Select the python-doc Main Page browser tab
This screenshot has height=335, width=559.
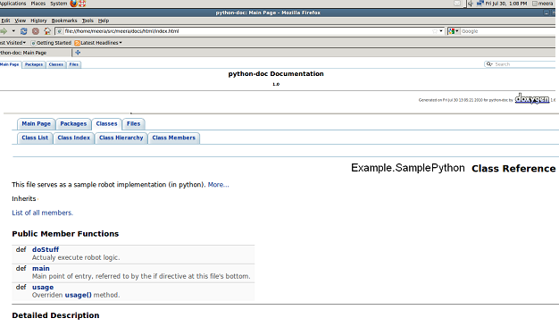(36, 53)
